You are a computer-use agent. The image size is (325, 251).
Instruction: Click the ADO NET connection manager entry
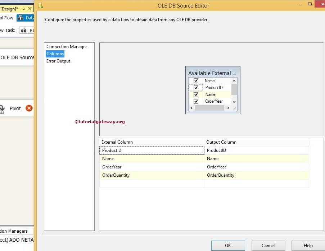[16, 240]
